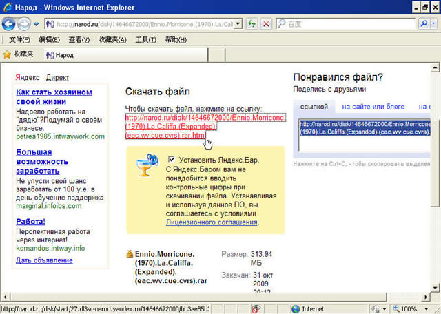Open a new blank tab
Screen dimensions: 441x314
tap(216, 55)
